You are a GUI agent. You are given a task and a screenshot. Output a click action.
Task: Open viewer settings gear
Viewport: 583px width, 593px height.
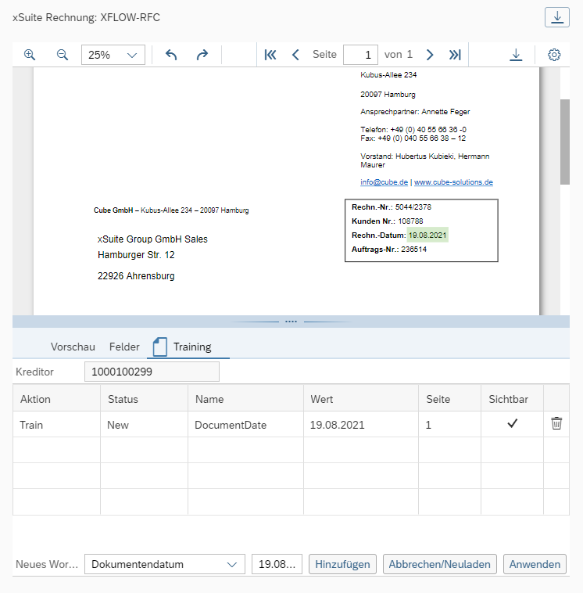click(x=554, y=55)
